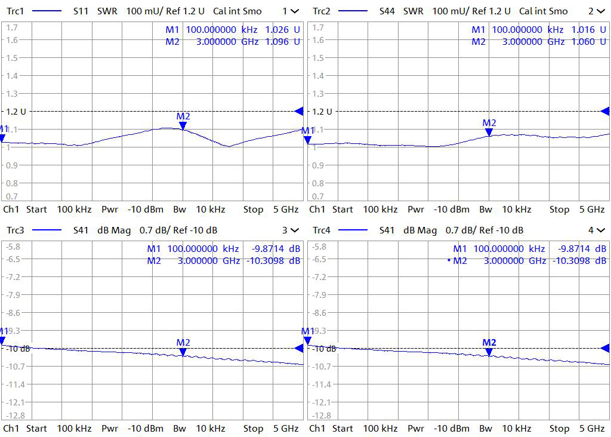The width and height of the screenshot is (611, 437).
Task: Click the M2 marker readout row in Trc4
Action: 530,261
